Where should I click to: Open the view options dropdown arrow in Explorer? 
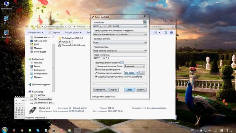159,33
